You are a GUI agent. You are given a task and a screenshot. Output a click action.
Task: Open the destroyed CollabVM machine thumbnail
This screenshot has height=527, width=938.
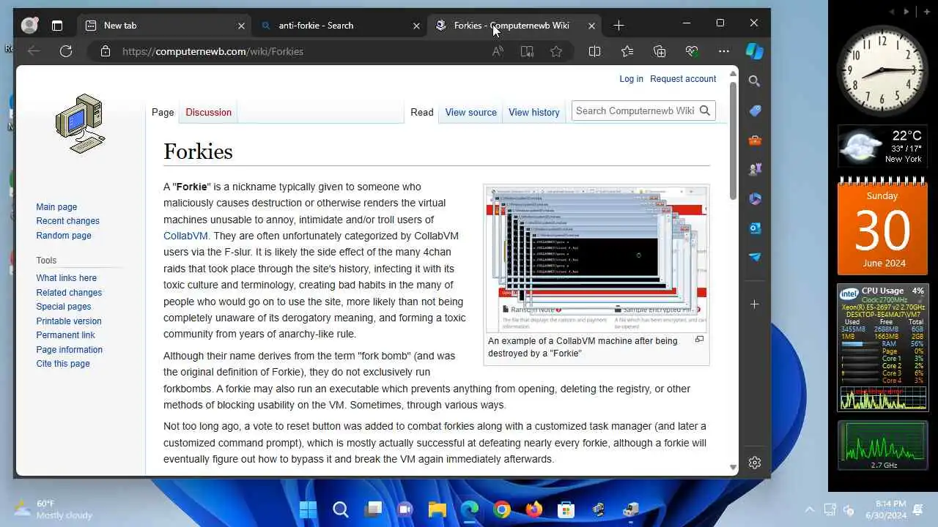pos(597,259)
